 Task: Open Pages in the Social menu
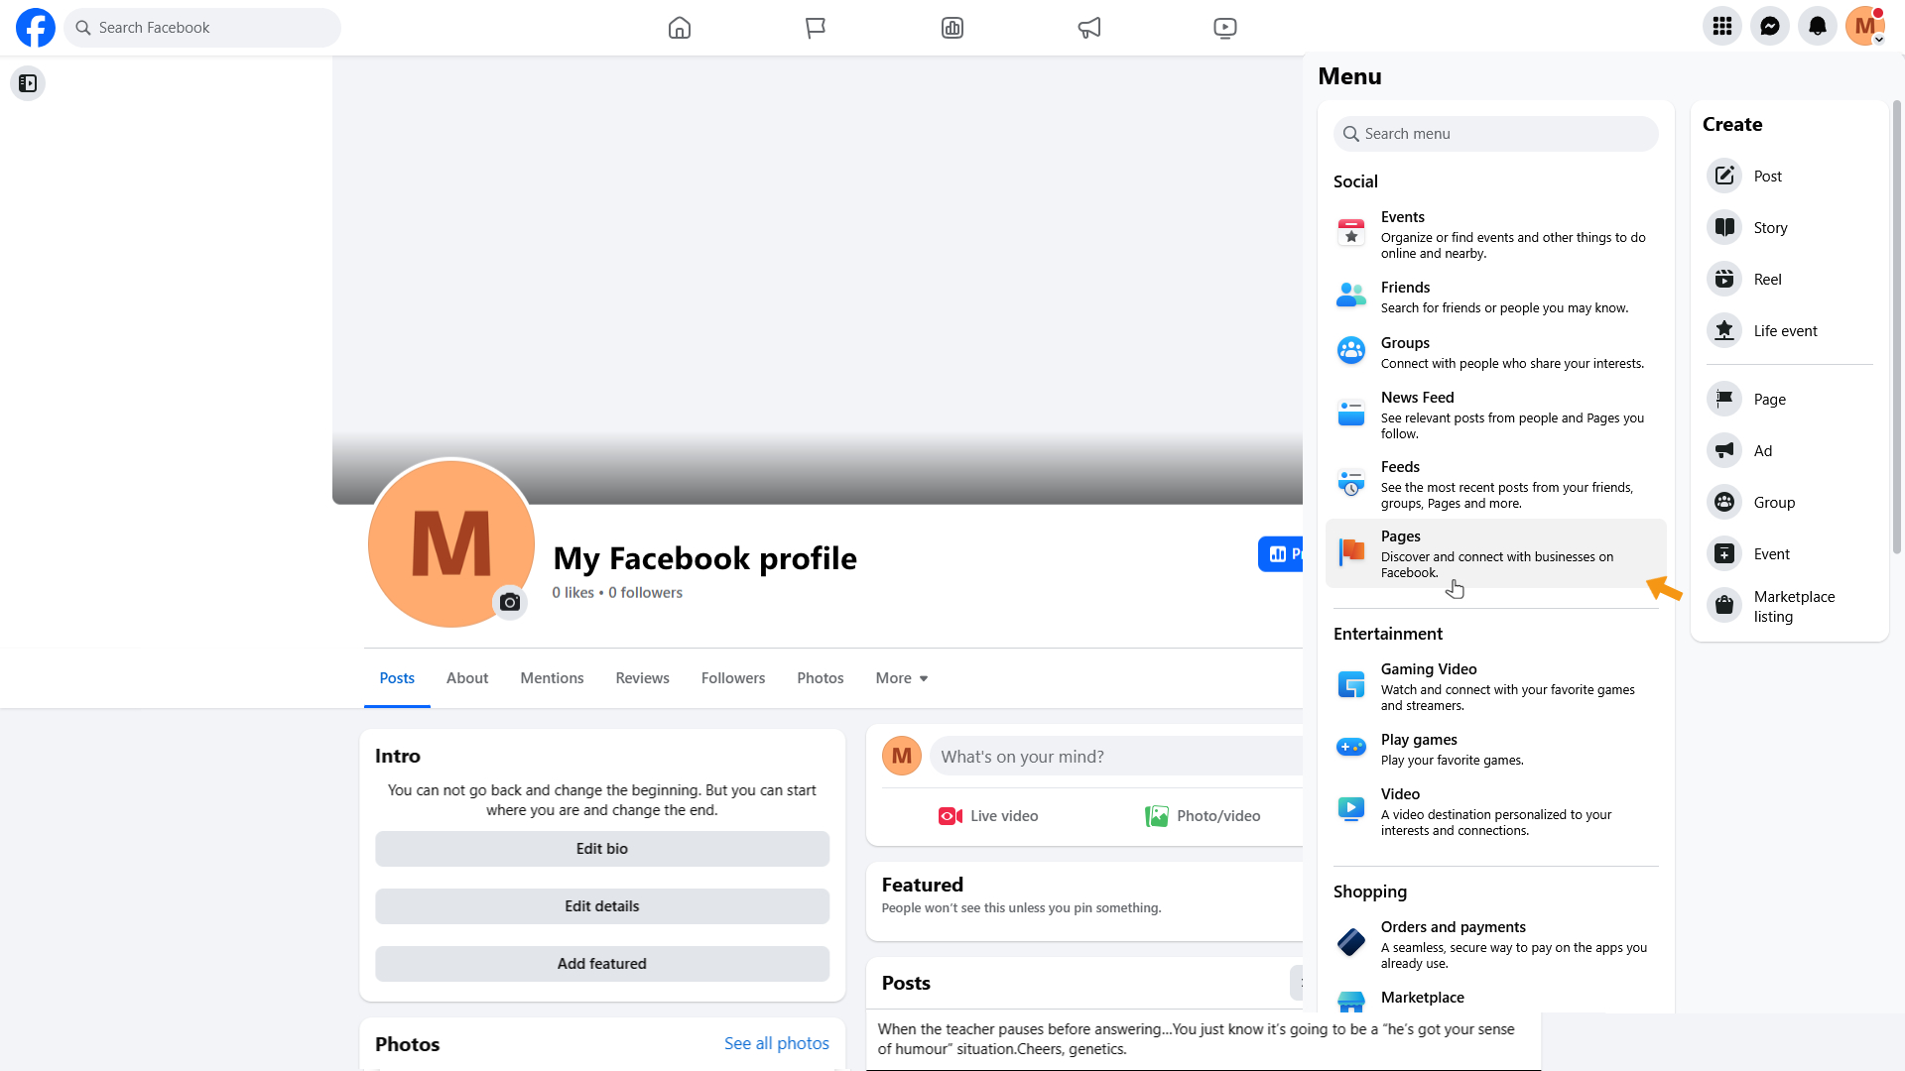pyautogui.click(x=1496, y=553)
